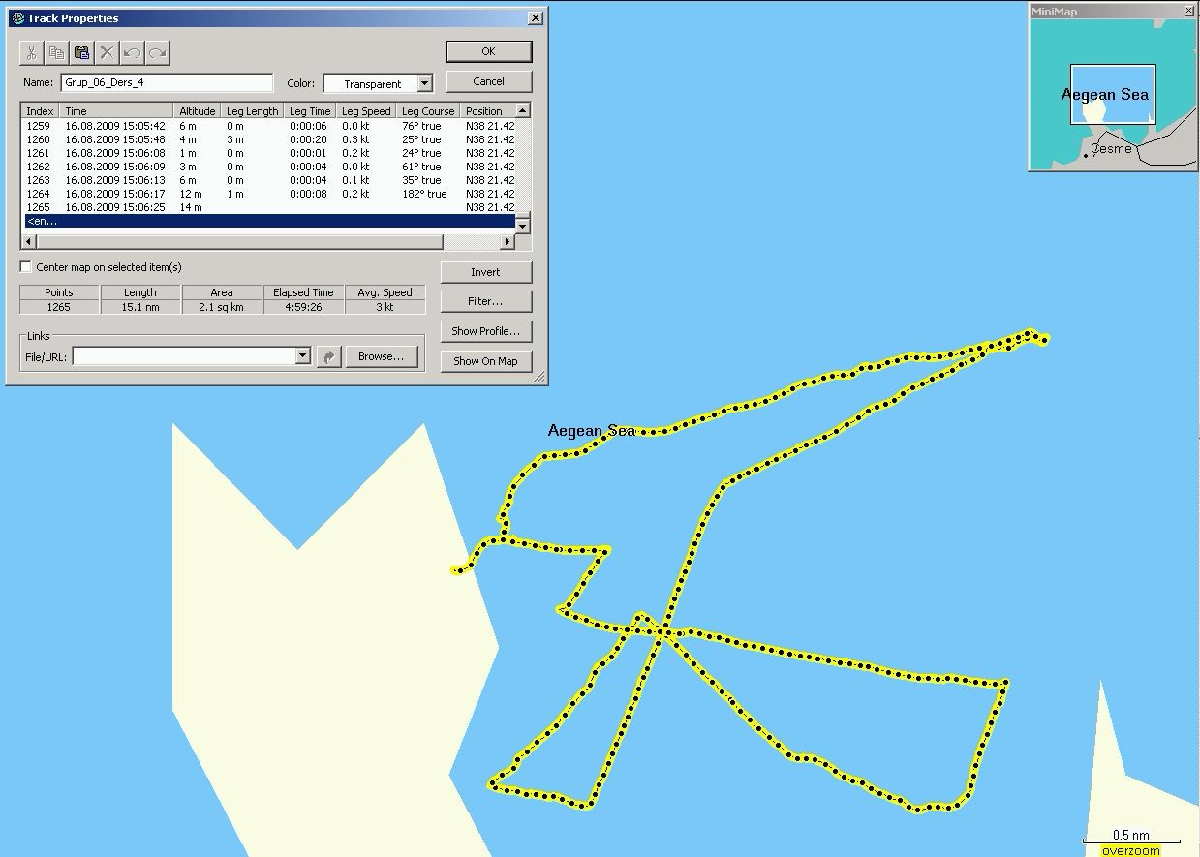Click the Cut scissors icon in Track Properties
This screenshot has height=857, width=1200.
point(32,52)
